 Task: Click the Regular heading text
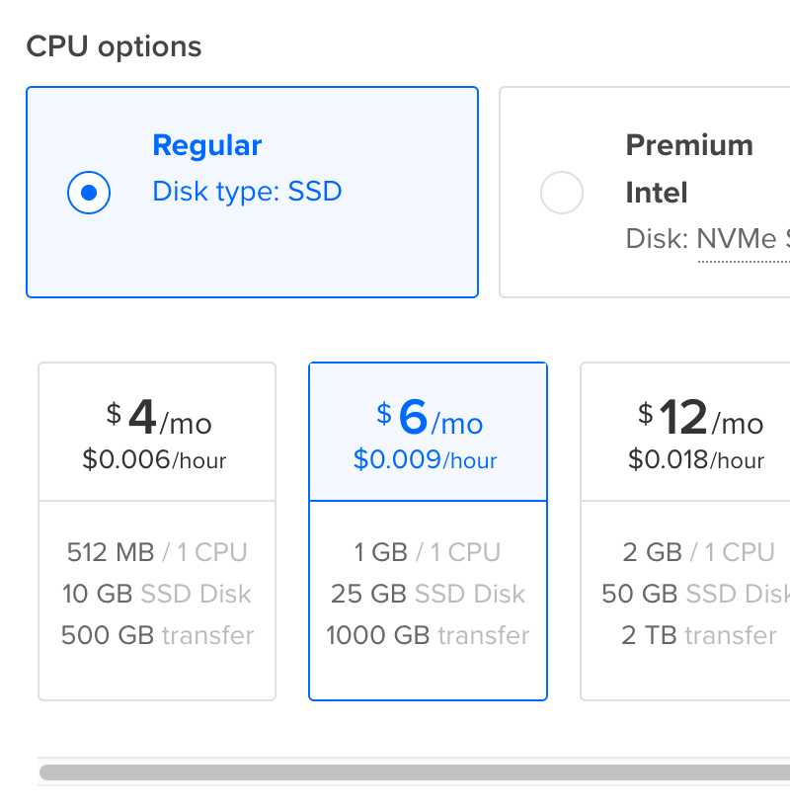point(207,145)
